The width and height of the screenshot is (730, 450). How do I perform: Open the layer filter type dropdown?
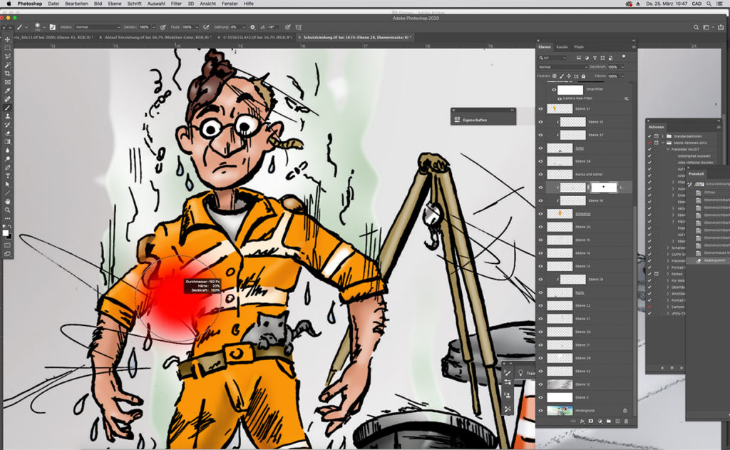click(x=552, y=58)
